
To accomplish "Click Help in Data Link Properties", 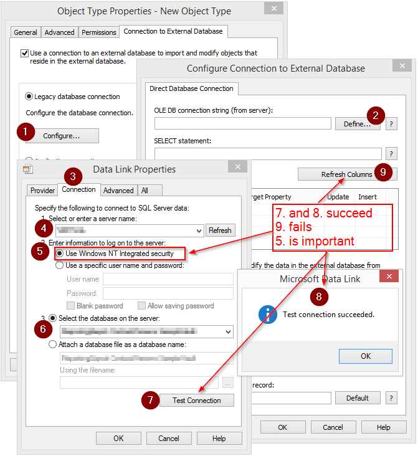I will (219, 439).
